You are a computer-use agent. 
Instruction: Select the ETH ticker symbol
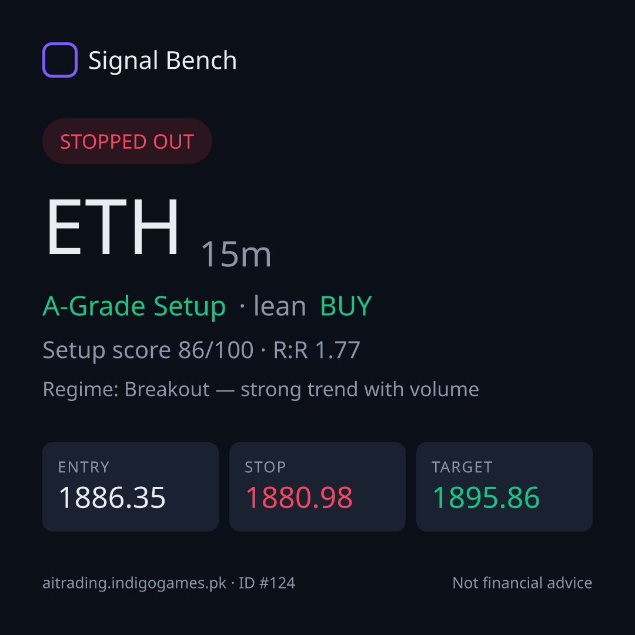click(112, 227)
